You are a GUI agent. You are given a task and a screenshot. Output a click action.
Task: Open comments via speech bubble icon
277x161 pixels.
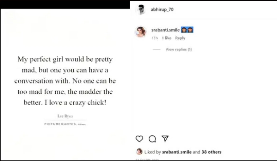coord(152,139)
